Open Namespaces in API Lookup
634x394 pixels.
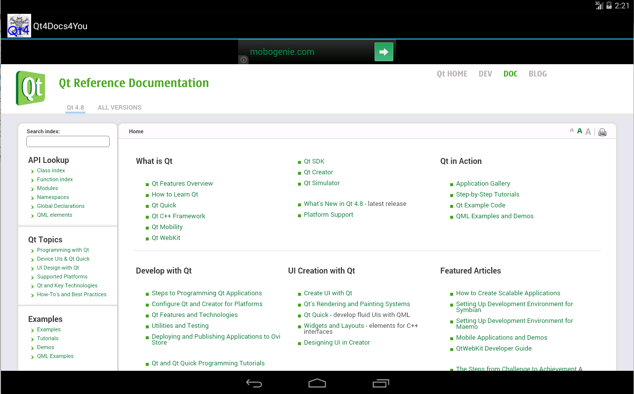pos(53,197)
